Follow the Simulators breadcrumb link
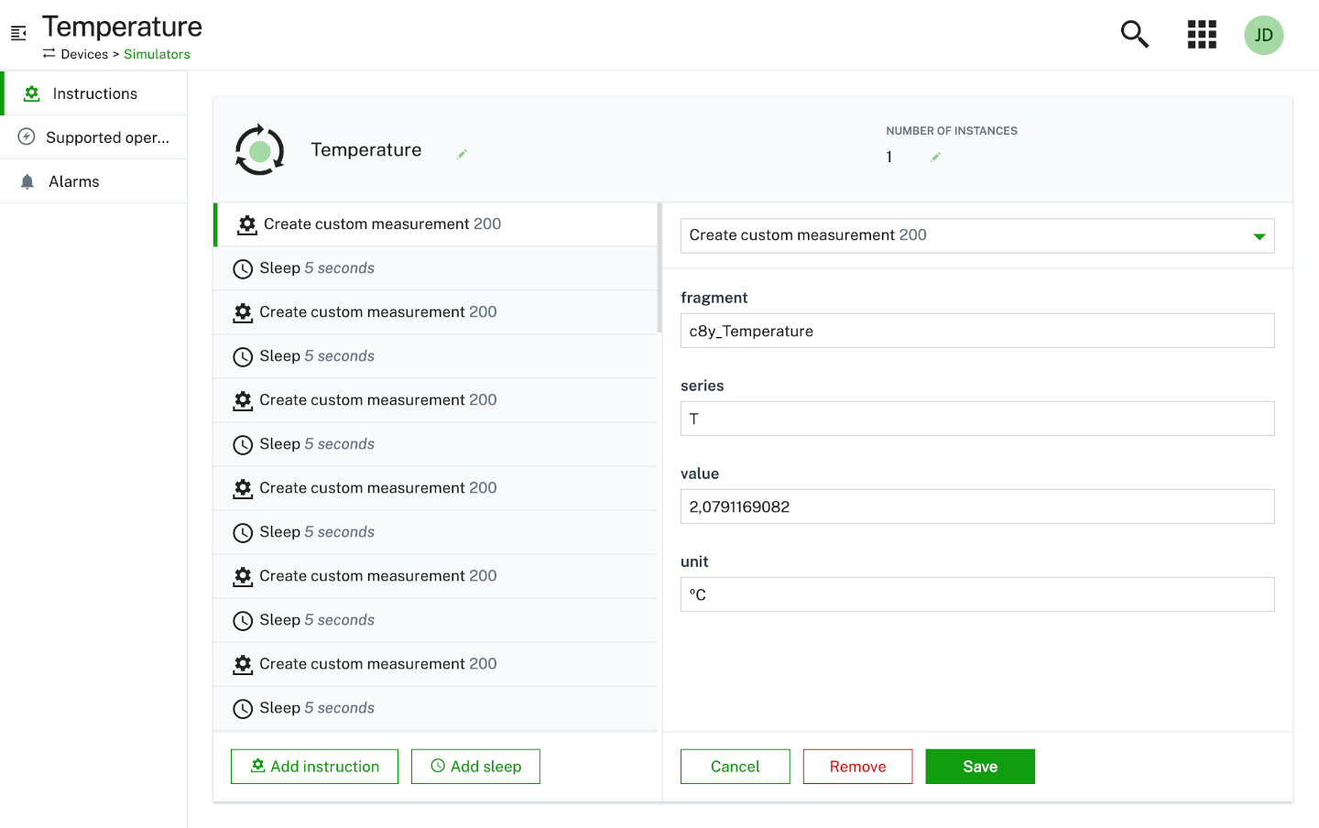The image size is (1319, 828). tap(157, 54)
